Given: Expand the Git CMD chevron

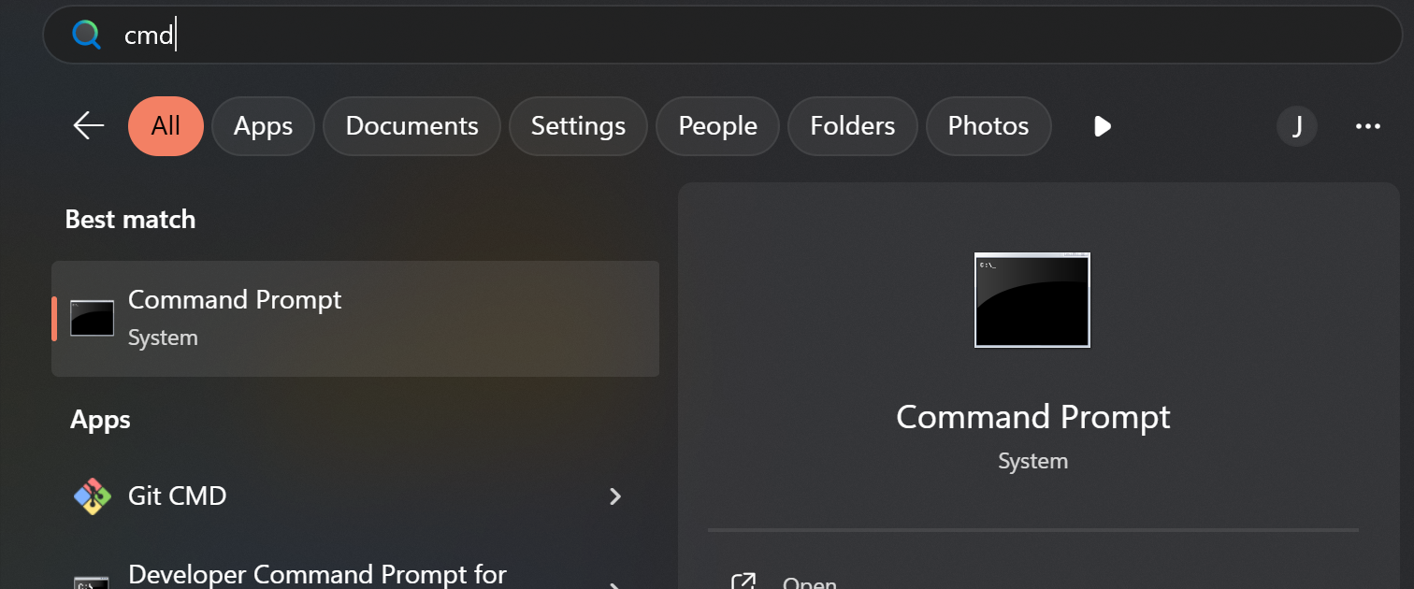Looking at the screenshot, I should 614,496.
